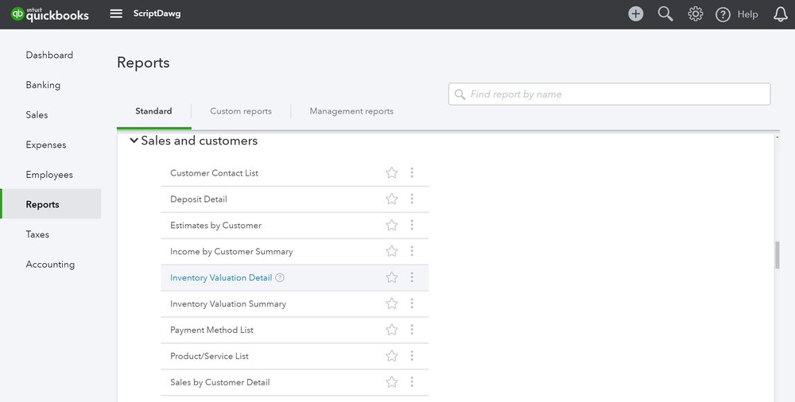Favorite the Product/Service List report

[391, 356]
